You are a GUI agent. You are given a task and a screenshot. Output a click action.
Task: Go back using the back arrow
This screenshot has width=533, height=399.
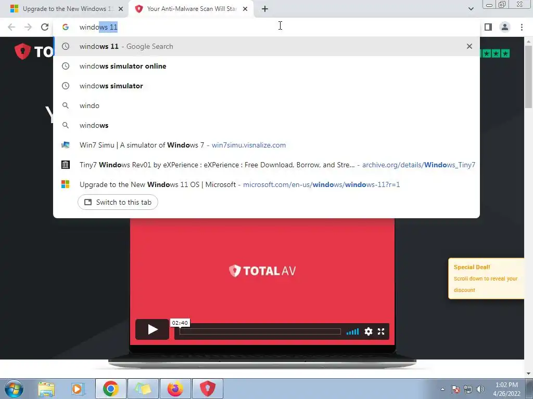pyautogui.click(x=11, y=27)
